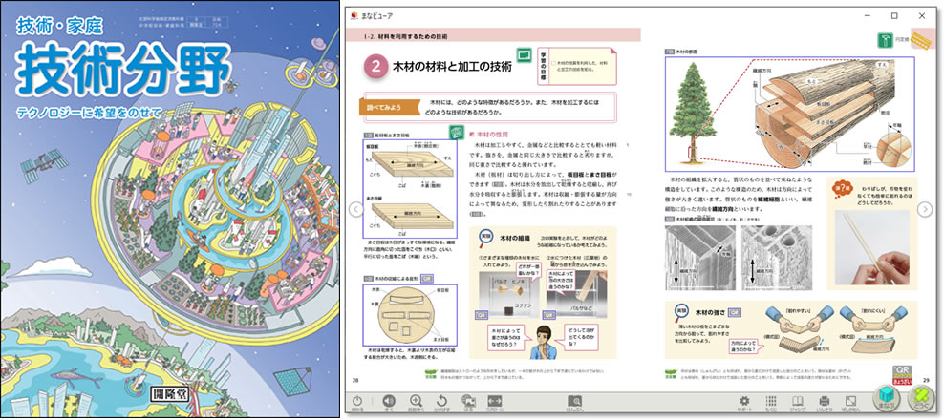Click green icon above 木材の性質 heading
The image size is (944, 420).
457,132
